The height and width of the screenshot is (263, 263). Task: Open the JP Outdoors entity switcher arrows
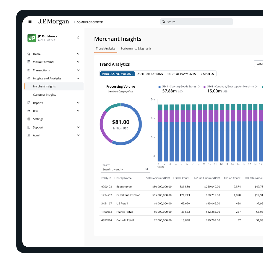(78, 38)
